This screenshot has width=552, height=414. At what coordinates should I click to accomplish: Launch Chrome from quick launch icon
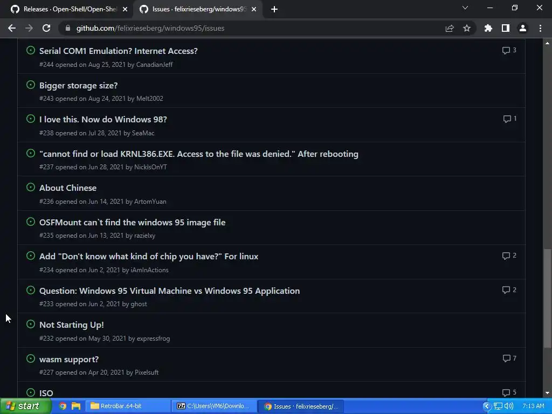(x=63, y=406)
